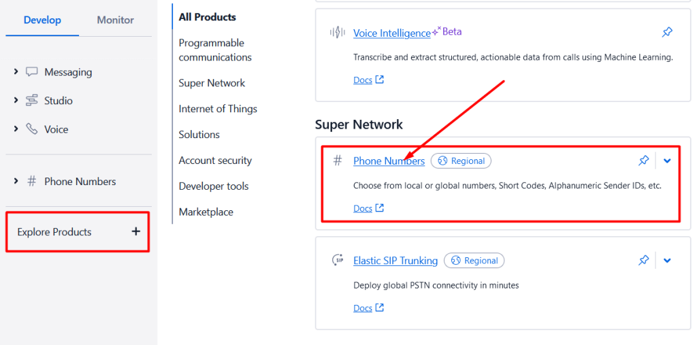The image size is (697, 345).
Task: Pin Elastic SIP Trunking product
Action: tap(643, 261)
